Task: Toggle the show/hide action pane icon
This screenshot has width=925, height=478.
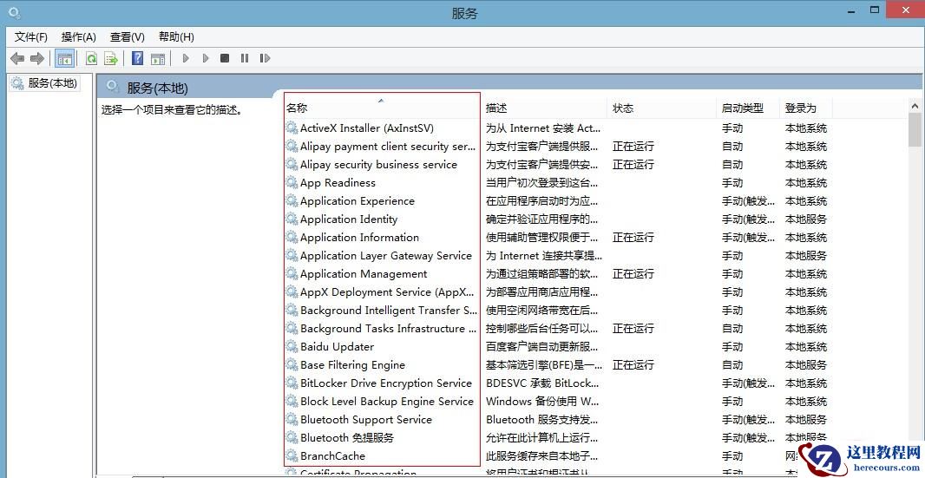Action: pos(158,58)
